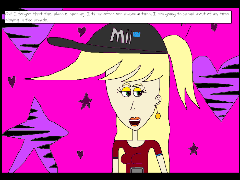Click the gray Mii text on the cap
Screen dimensions: 240x180
(x=121, y=35)
